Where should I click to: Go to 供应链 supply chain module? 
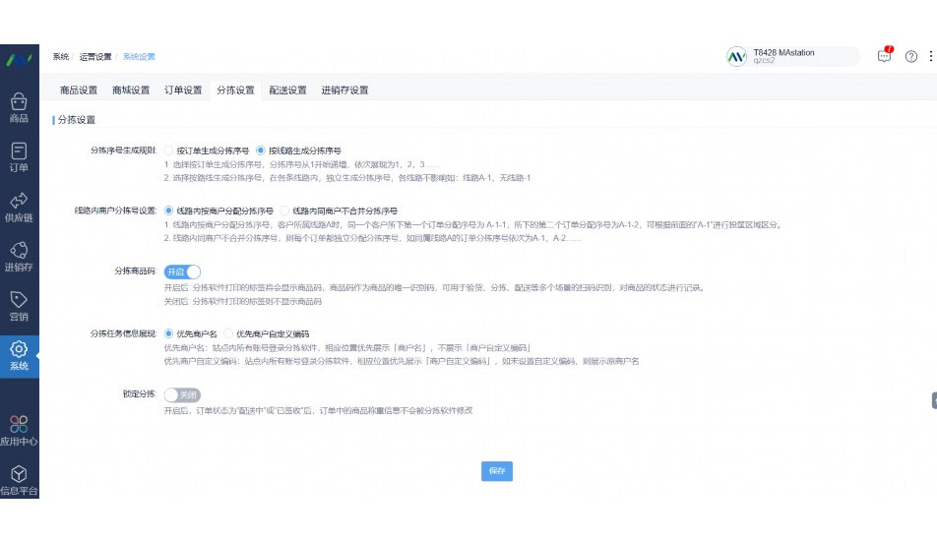pyautogui.click(x=19, y=206)
